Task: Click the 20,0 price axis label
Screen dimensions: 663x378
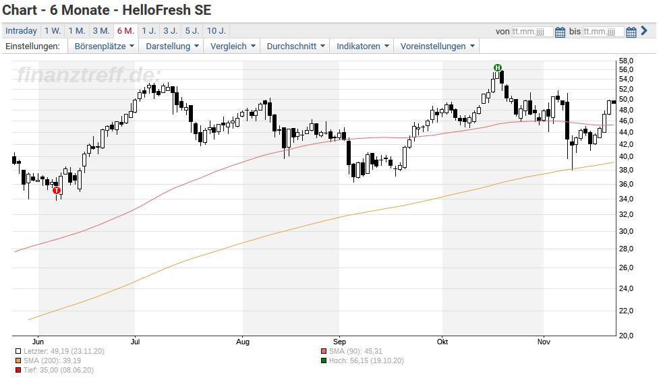Action: [626, 336]
